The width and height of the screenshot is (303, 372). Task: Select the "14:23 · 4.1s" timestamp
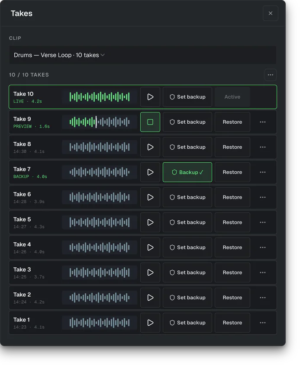[29, 327]
